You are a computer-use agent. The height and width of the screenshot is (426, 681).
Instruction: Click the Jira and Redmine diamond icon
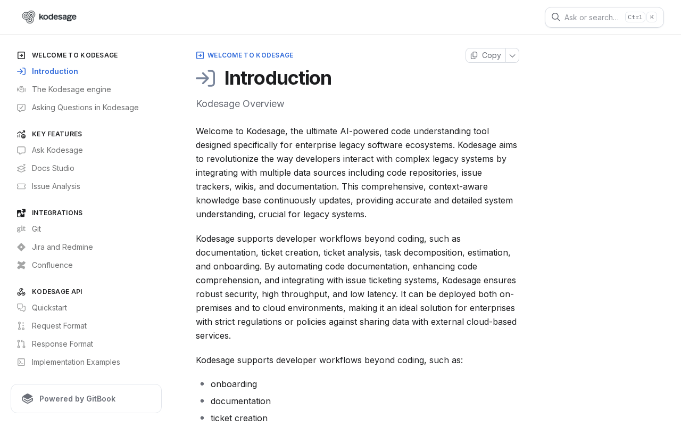click(x=21, y=247)
